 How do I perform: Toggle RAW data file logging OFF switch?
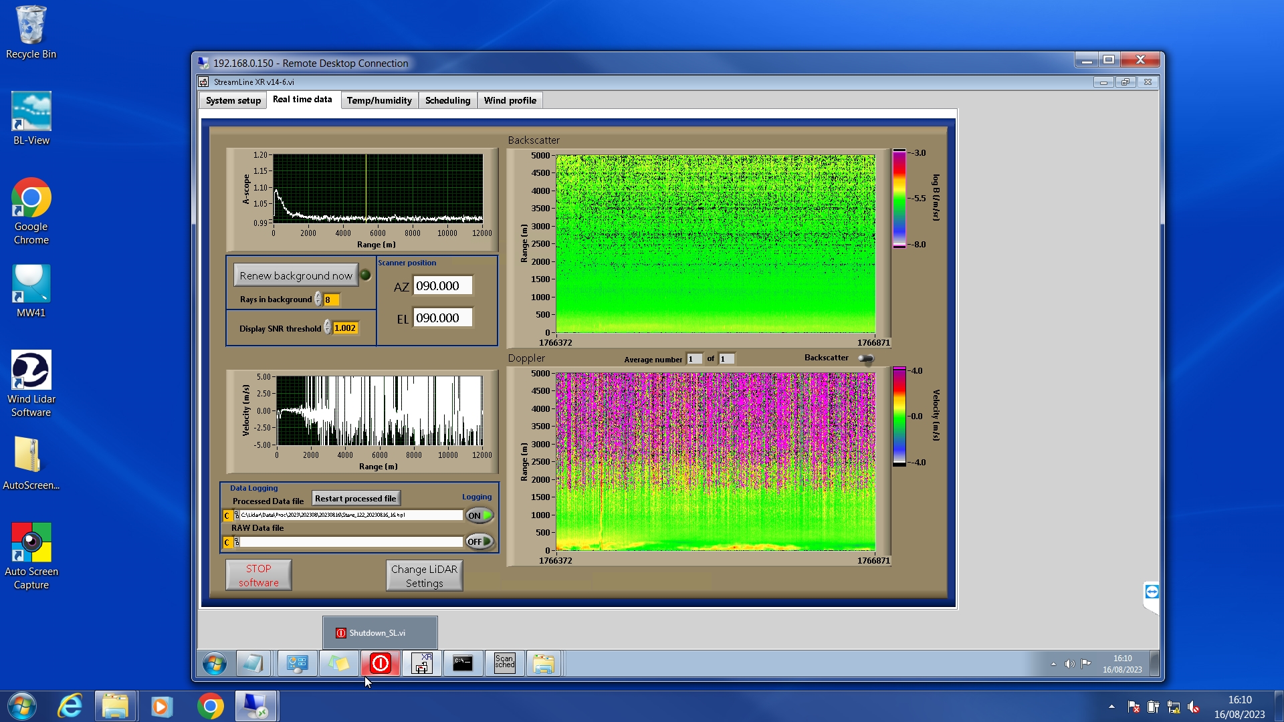click(x=479, y=541)
